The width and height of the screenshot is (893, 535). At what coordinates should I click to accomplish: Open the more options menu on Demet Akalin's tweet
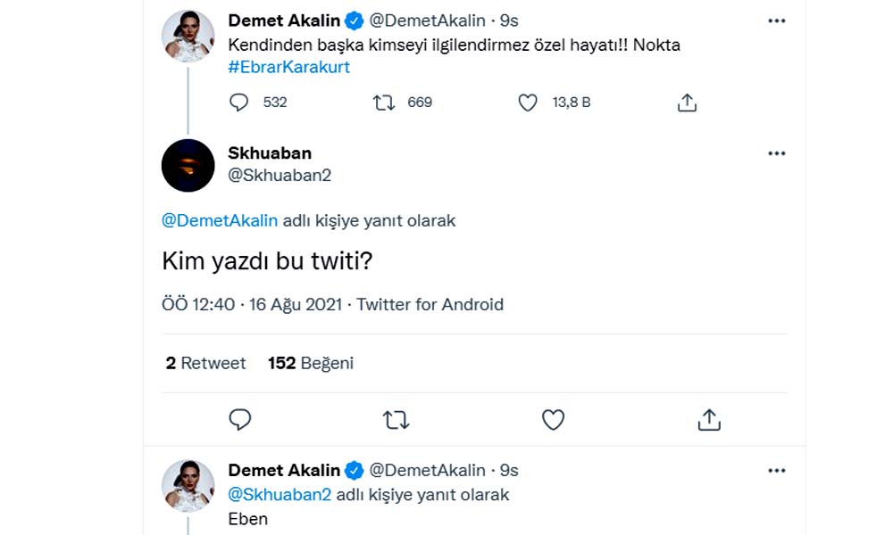coord(777,21)
